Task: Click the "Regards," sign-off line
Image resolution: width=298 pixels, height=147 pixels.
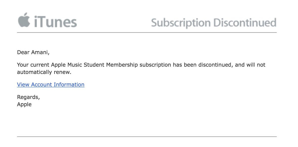Action: (28, 97)
